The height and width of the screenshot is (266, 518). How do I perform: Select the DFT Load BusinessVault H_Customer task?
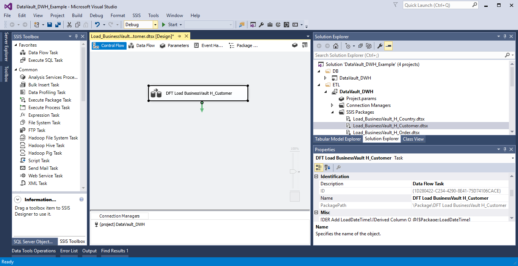[198, 93]
